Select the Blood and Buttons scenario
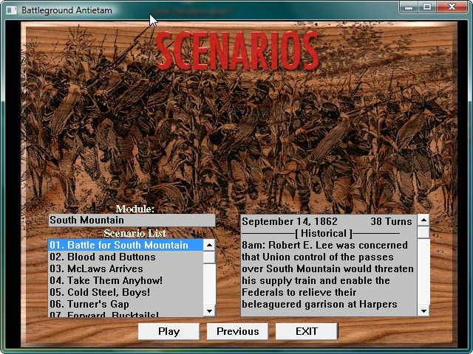473x354 pixels. click(x=124, y=257)
